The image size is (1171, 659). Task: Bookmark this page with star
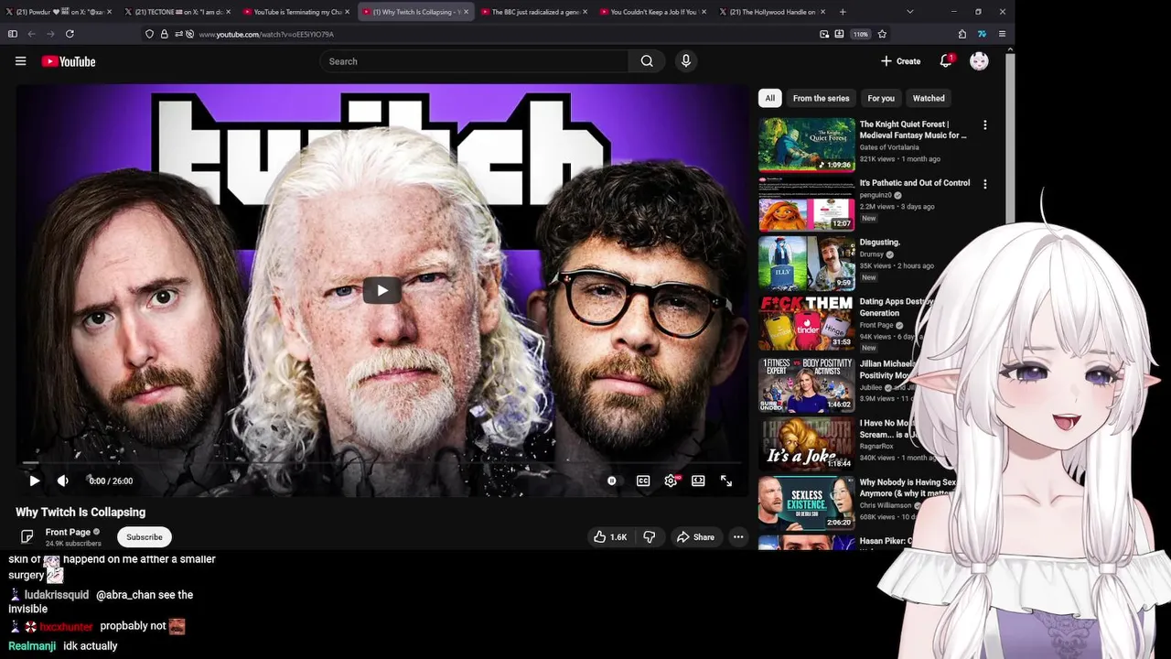882,34
